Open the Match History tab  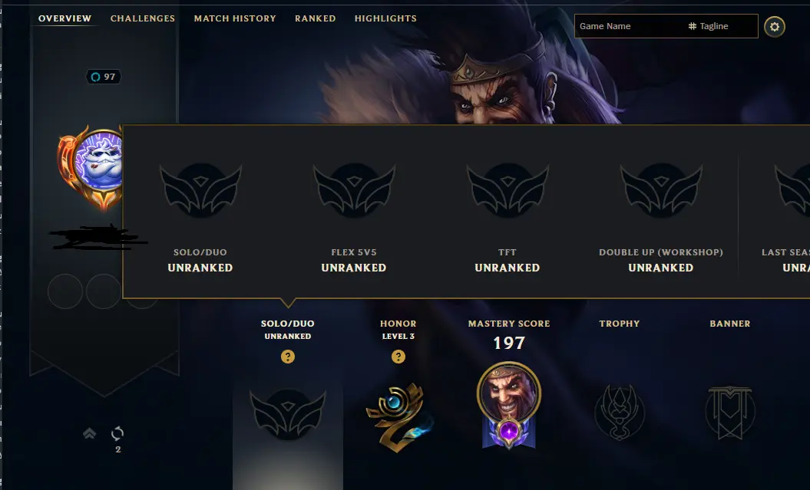(235, 18)
